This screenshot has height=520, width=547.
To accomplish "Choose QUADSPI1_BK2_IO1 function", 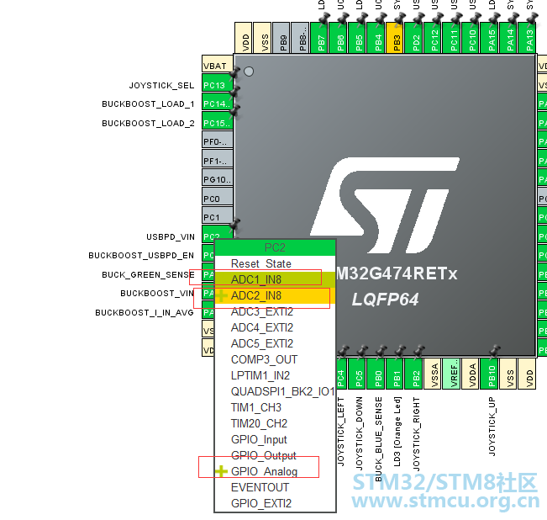I will [275, 391].
